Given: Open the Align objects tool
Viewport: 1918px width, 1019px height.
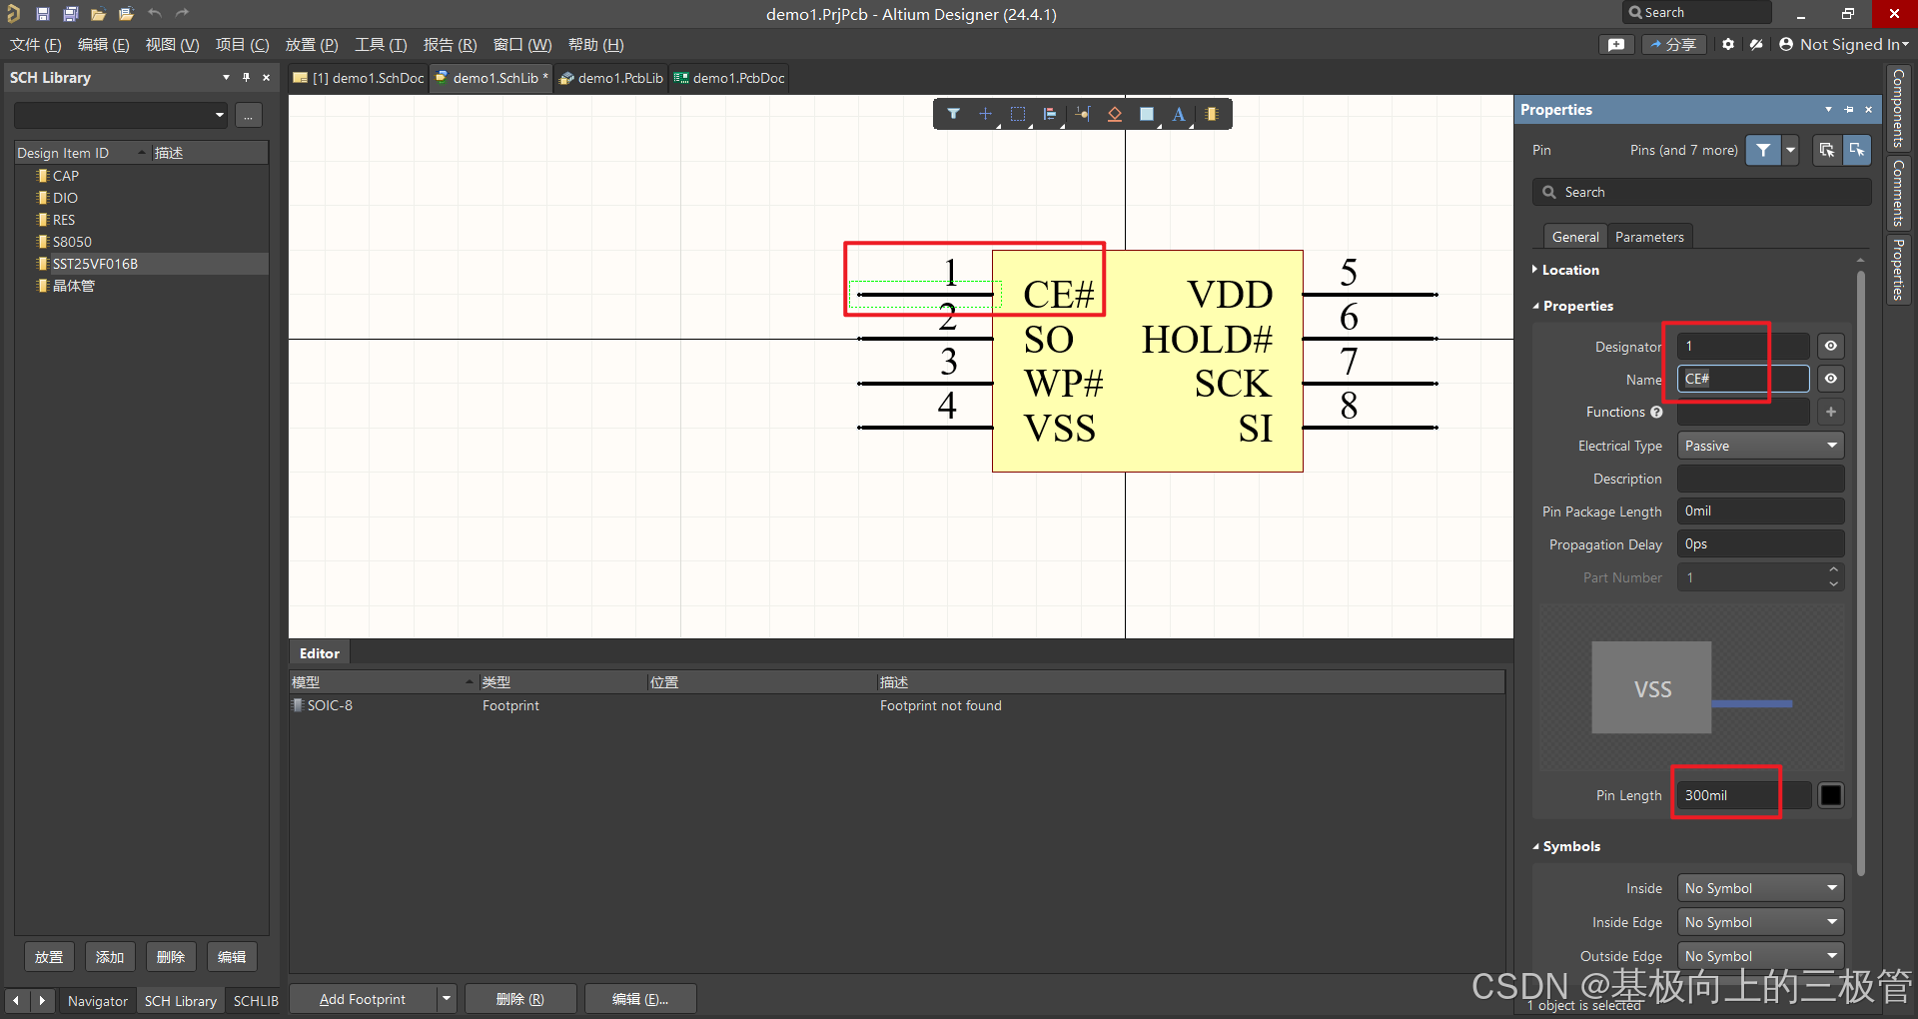Looking at the screenshot, I should click(x=1050, y=114).
